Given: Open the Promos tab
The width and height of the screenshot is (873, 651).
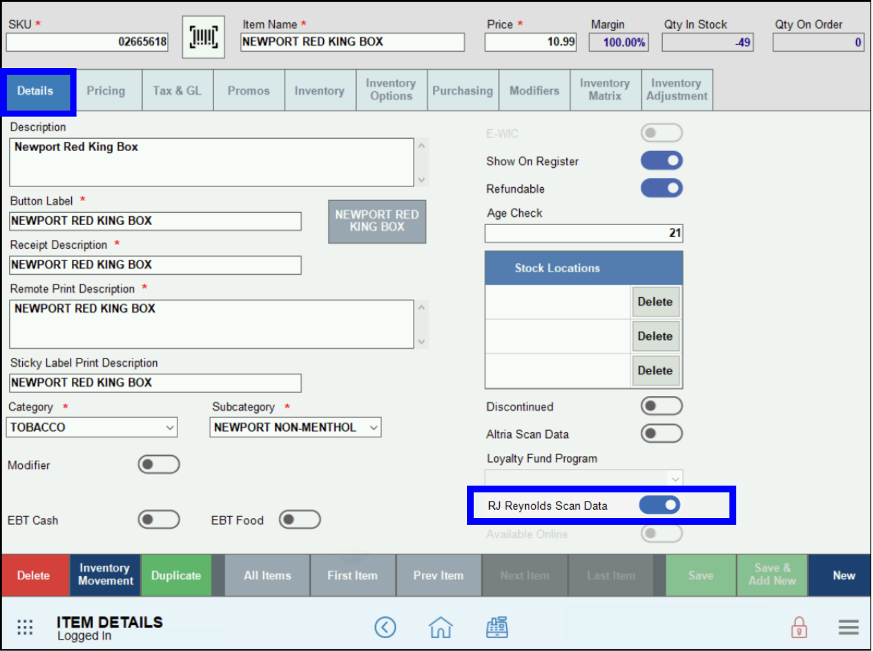Looking at the screenshot, I should coord(249,91).
